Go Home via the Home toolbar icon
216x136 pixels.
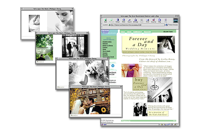[x=124, y=20]
